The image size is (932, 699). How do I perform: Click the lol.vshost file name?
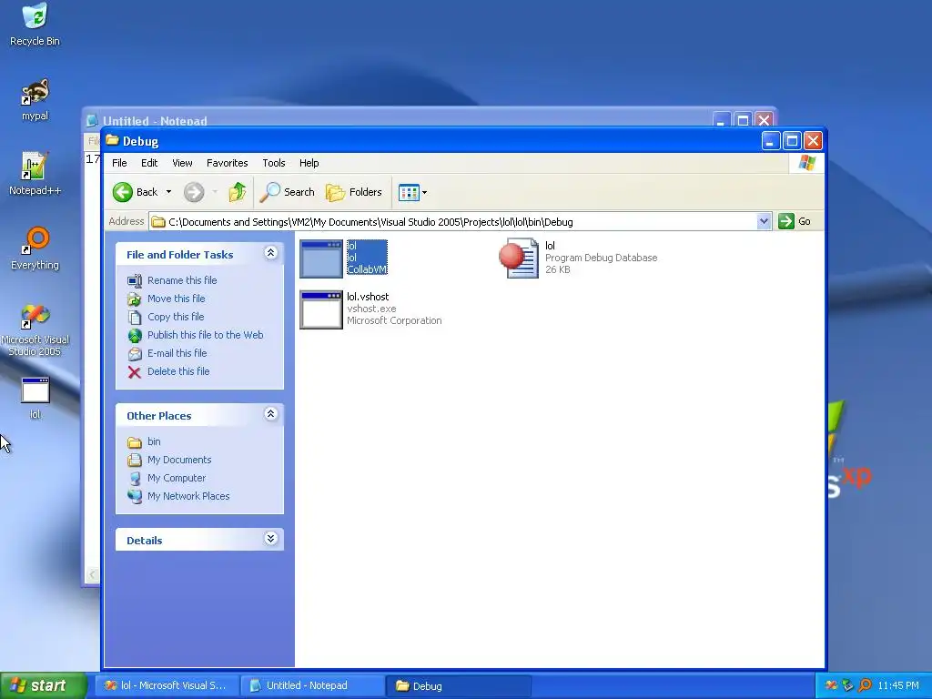pyautogui.click(x=368, y=297)
